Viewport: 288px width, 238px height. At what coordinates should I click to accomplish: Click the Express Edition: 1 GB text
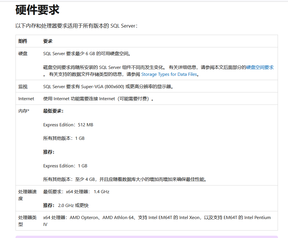pyautogui.click(x=65, y=166)
